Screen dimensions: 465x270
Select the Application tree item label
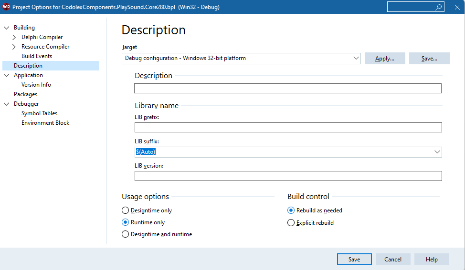click(28, 75)
